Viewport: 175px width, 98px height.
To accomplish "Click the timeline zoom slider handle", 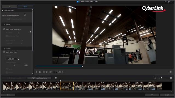I will click(161, 78).
